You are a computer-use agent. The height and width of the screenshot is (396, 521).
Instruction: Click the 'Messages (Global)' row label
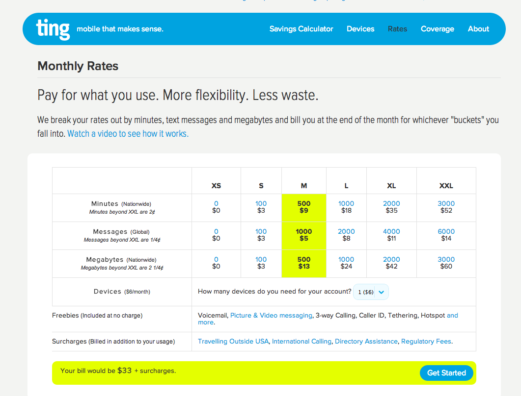click(121, 231)
